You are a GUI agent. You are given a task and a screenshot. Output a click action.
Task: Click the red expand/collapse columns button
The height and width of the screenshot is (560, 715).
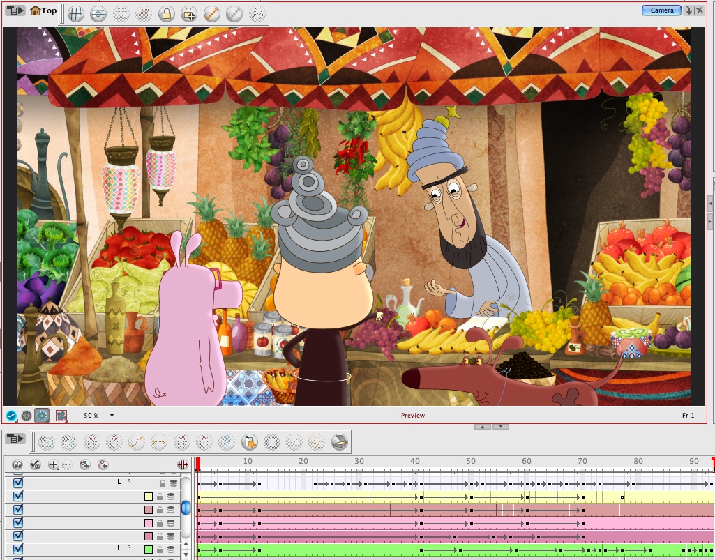coord(183,464)
